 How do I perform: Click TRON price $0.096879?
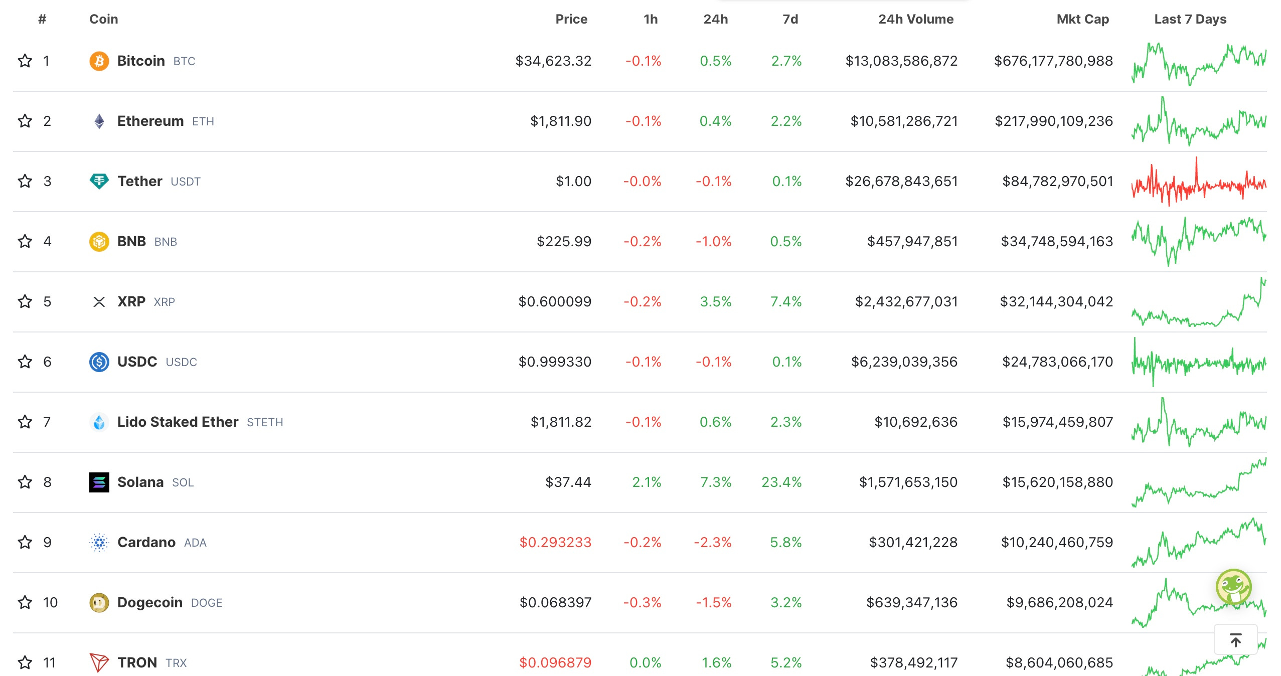(x=555, y=663)
